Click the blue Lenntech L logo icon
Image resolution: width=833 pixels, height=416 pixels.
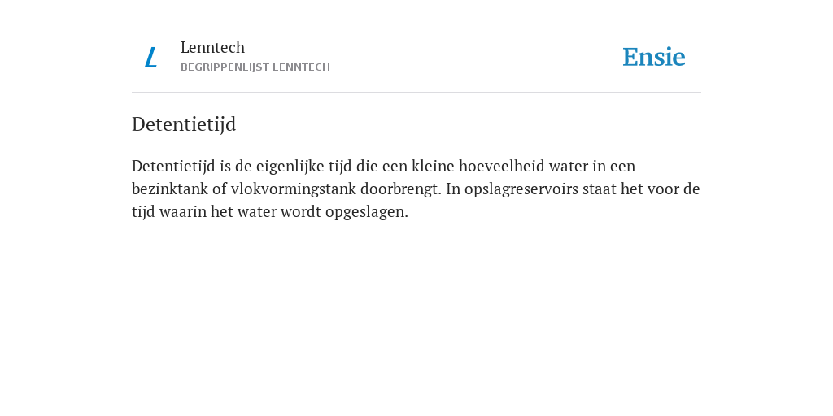(x=150, y=57)
